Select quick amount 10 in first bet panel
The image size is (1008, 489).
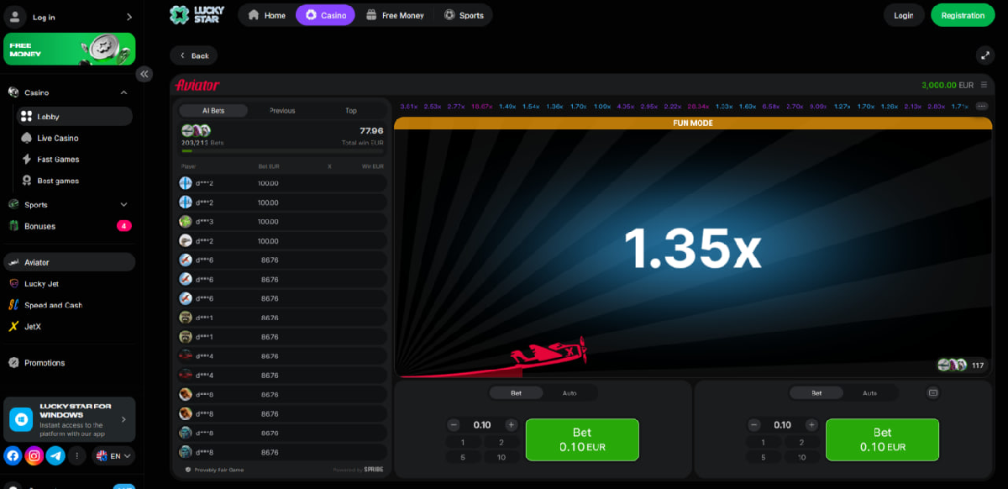(x=501, y=457)
